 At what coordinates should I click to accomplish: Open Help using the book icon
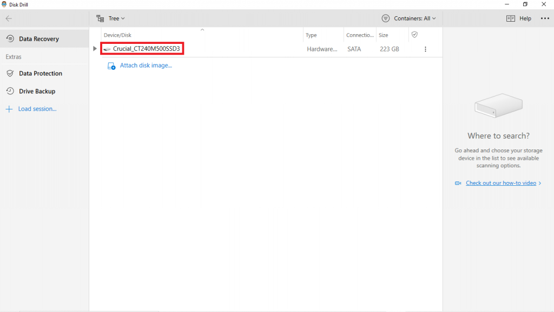click(x=510, y=18)
